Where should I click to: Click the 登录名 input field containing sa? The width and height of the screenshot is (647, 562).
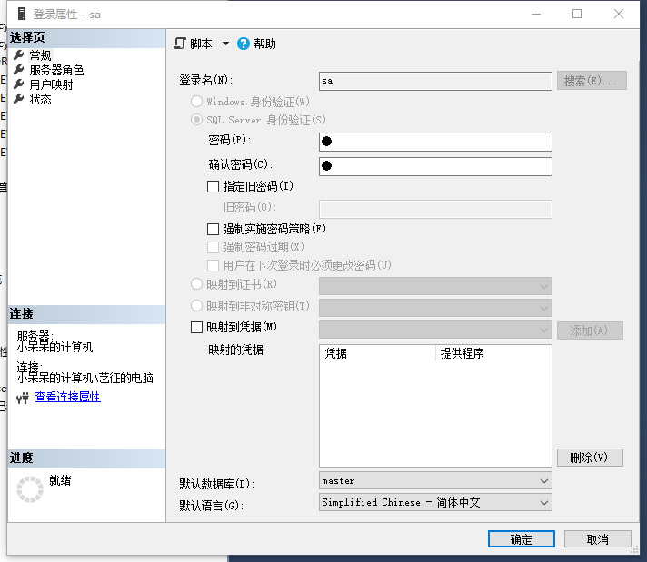[435, 81]
